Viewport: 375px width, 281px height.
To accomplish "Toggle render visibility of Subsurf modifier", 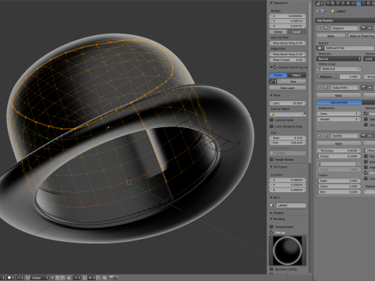I will tap(363, 87).
